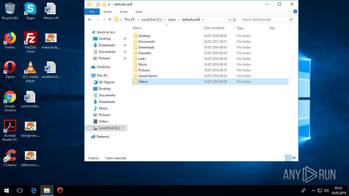Launch Acrobat Reader DC shortcut
This screenshot has height=196, width=349.
[10, 131]
